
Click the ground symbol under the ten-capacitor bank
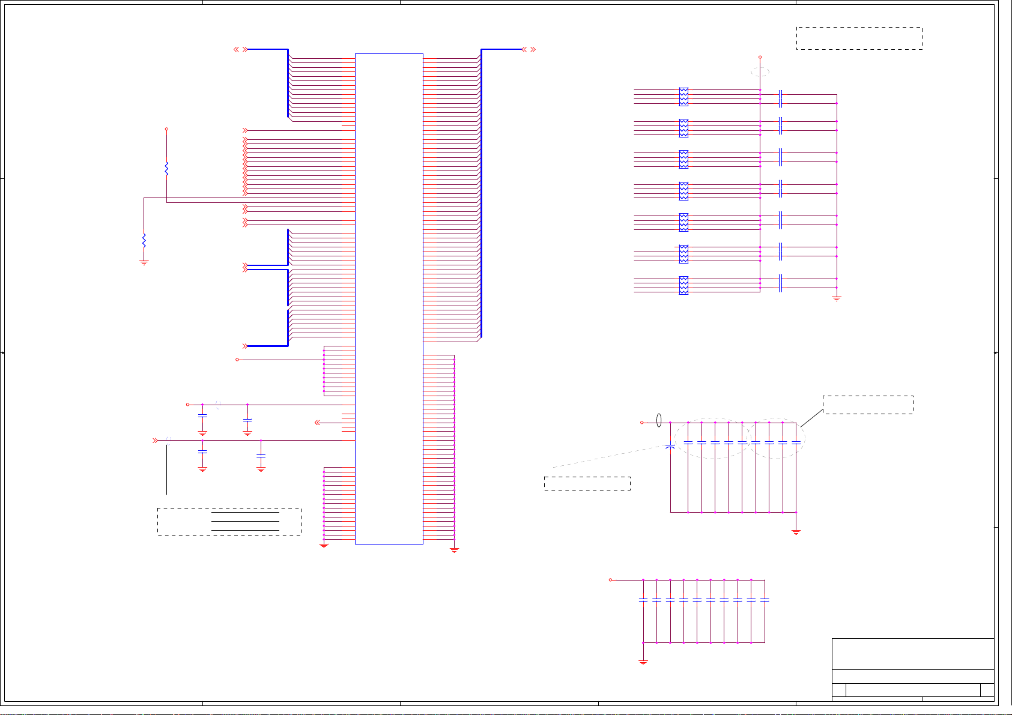(x=643, y=662)
